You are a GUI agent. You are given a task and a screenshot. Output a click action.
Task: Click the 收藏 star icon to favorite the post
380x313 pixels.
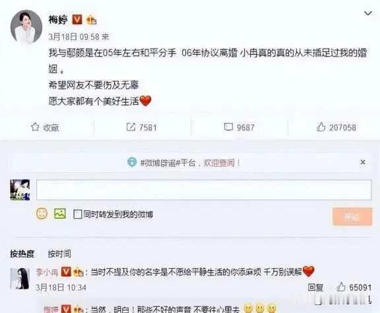click(35, 127)
